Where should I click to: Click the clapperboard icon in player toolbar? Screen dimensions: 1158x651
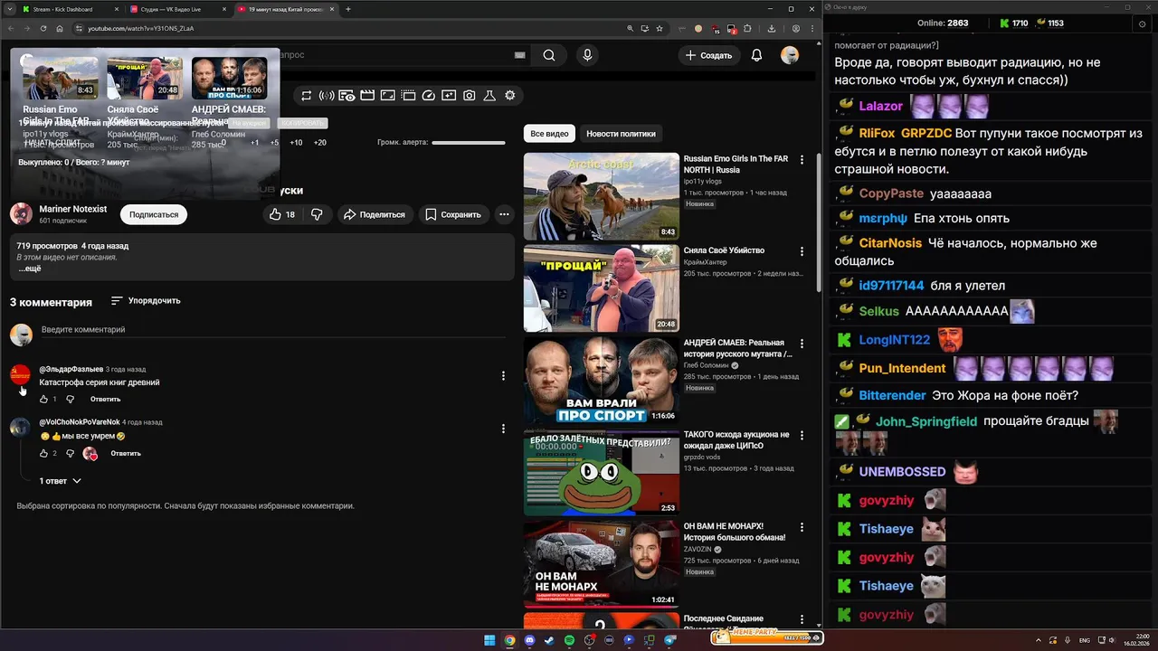pyautogui.click(x=367, y=96)
